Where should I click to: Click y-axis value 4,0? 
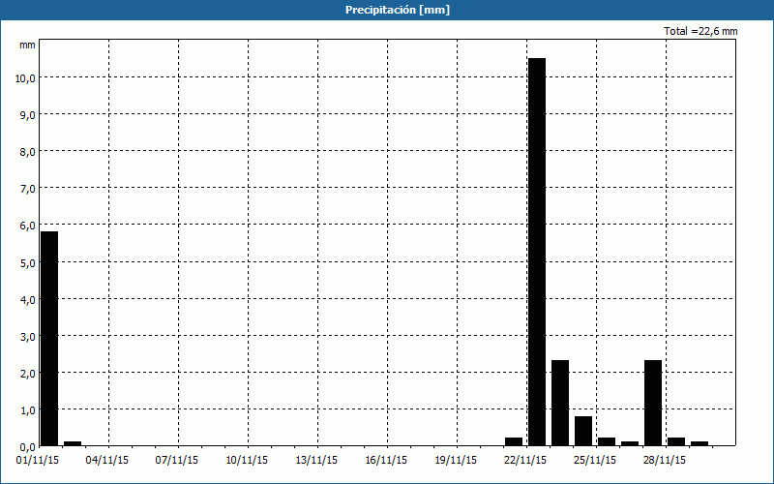click(x=28, y=300)
